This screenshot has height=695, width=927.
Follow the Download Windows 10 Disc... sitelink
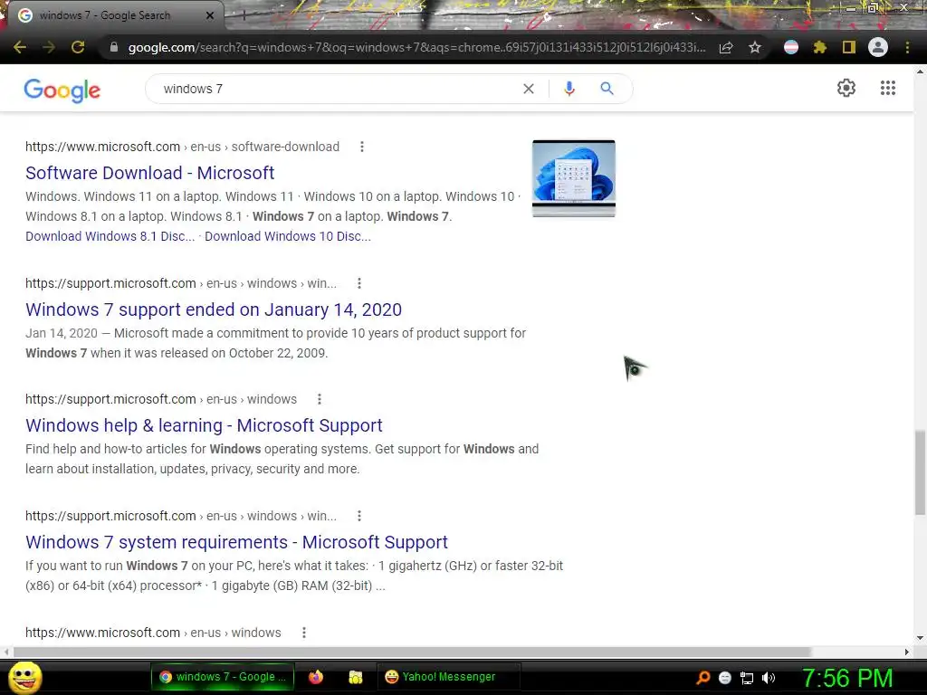click(x=288, y=236)
